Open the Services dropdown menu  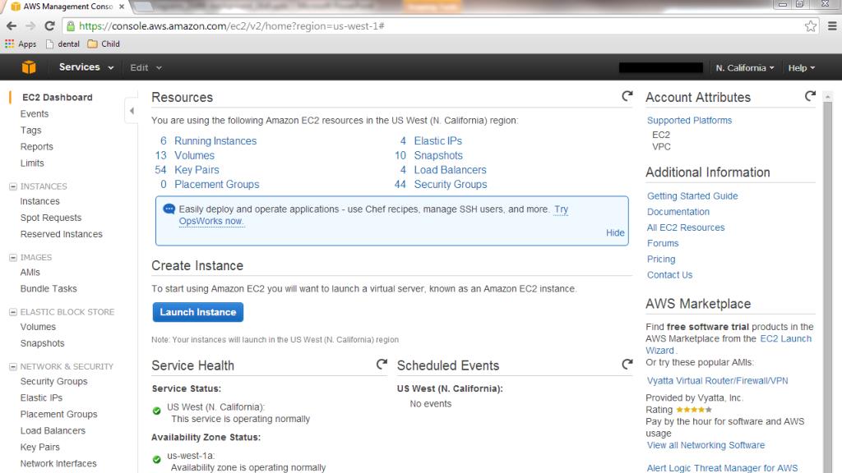point(86,67)
